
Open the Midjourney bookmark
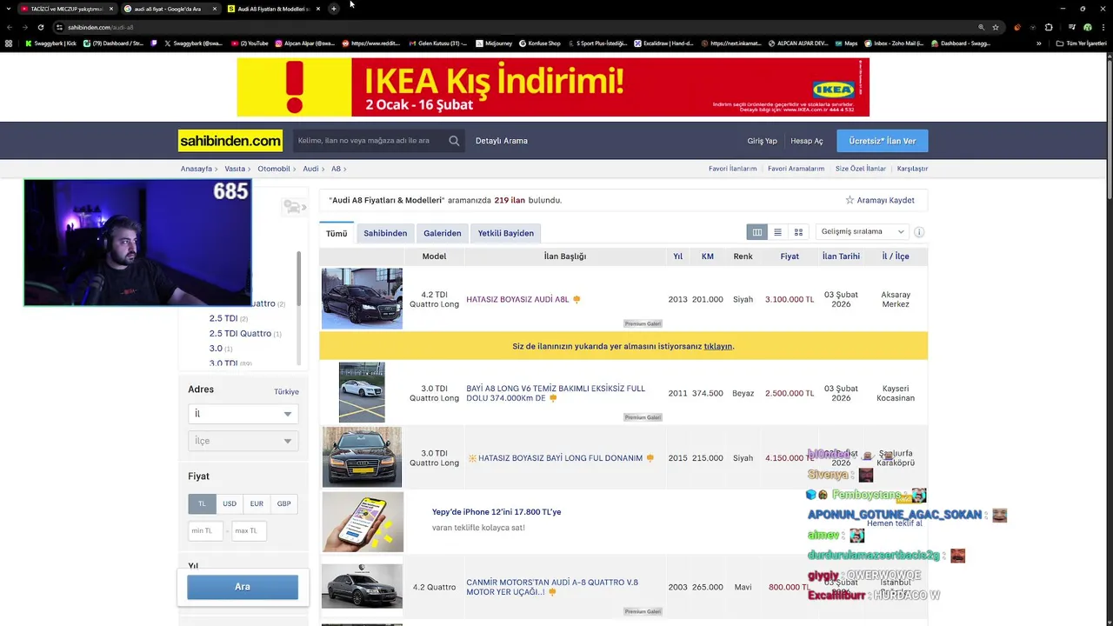point(494,43)
